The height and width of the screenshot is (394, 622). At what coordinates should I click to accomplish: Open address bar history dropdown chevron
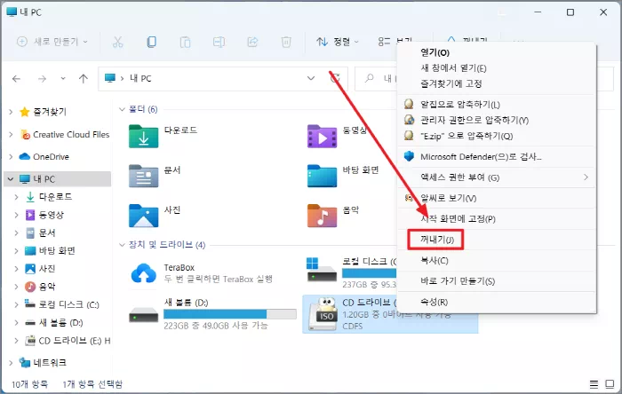click(x=311, y=78)
